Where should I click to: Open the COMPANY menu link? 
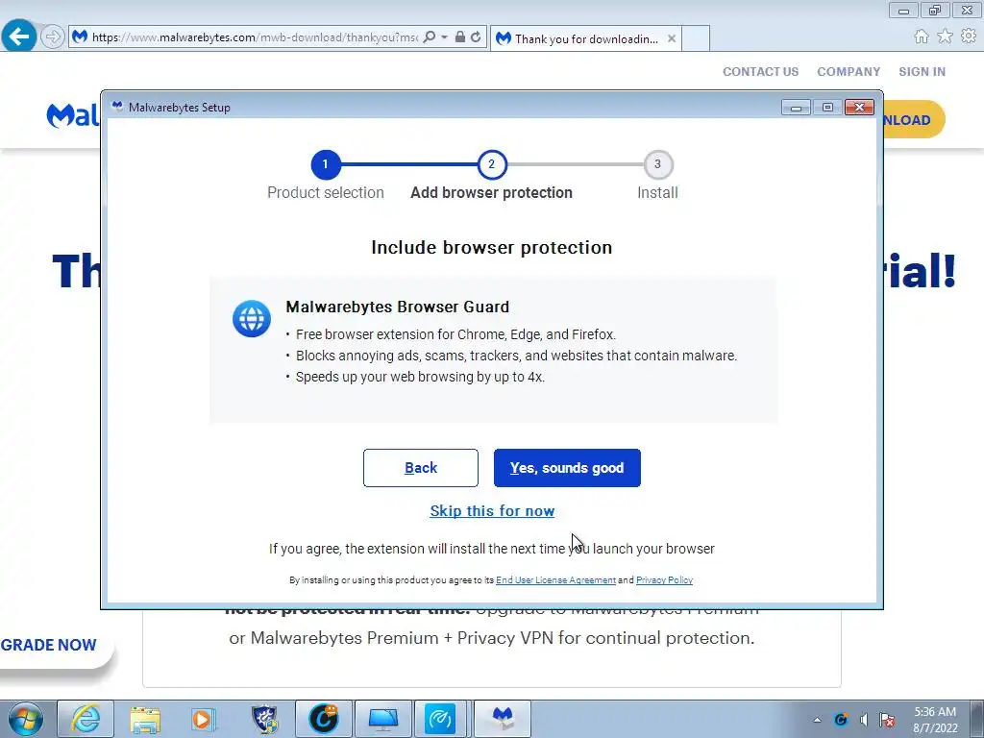849,71
